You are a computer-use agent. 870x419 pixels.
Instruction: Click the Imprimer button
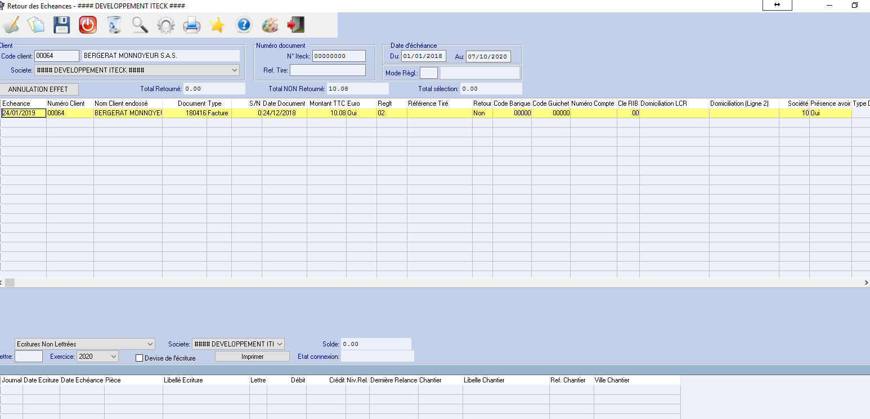[253, 357]
